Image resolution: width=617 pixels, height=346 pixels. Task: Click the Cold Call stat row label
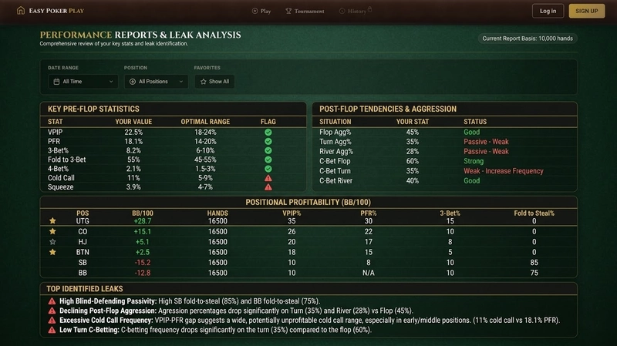(x=61, y=178)
